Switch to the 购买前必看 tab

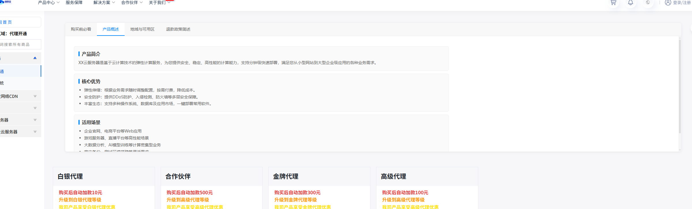pyautogui.click(x=81, y=29)
